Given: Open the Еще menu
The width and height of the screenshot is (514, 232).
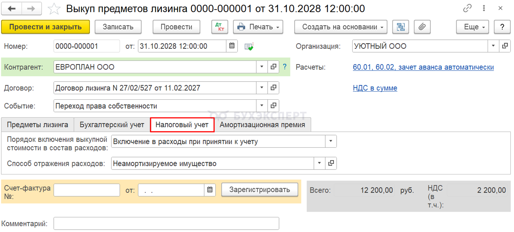Looking at the screenshot, I should [x=473, y=27].
